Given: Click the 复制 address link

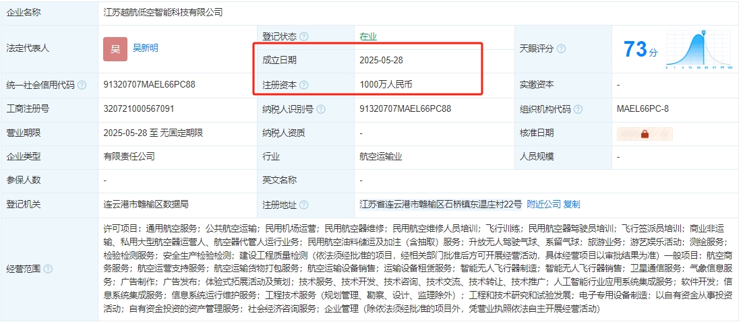Looking at the screenshot, I should point(572,205).
